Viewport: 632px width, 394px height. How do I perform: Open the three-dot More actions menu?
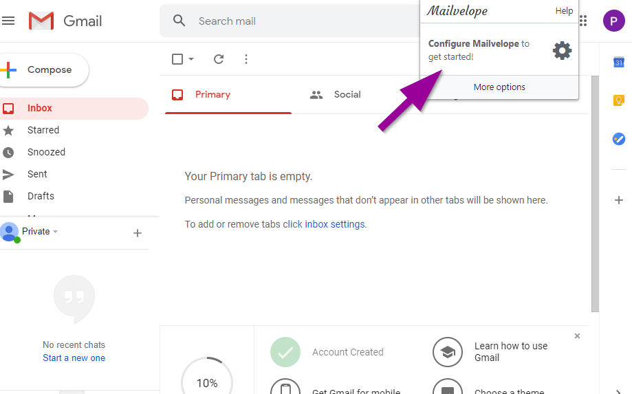coord(246,59)
